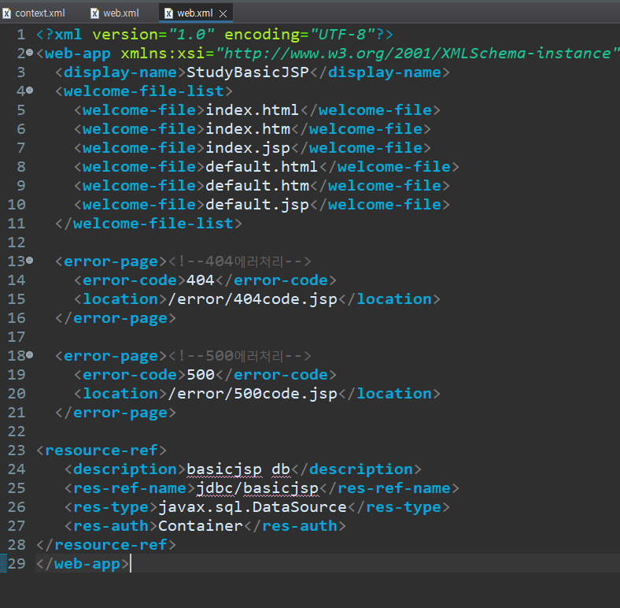The height and width of the screenshot is (608, 620).
Task: Click the text default.html
Action: click(262, 167)
